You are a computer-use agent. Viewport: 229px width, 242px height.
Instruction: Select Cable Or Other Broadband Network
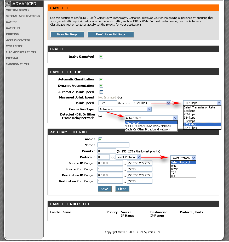(x=151, y=129)
